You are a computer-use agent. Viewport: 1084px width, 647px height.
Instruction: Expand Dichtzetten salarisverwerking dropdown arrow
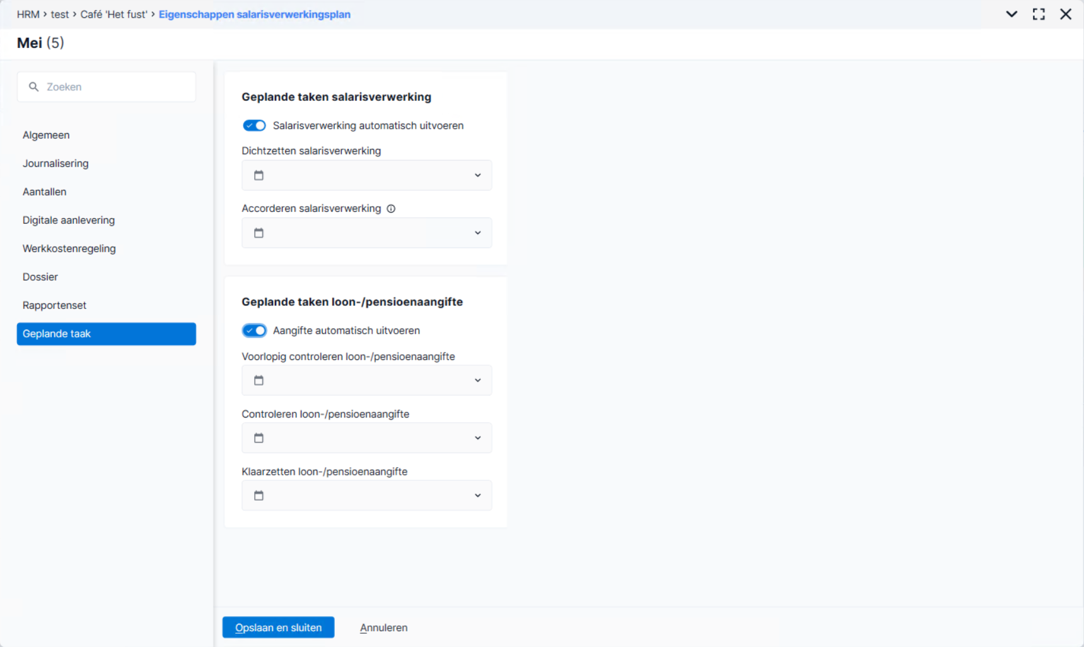pos(477,175)
